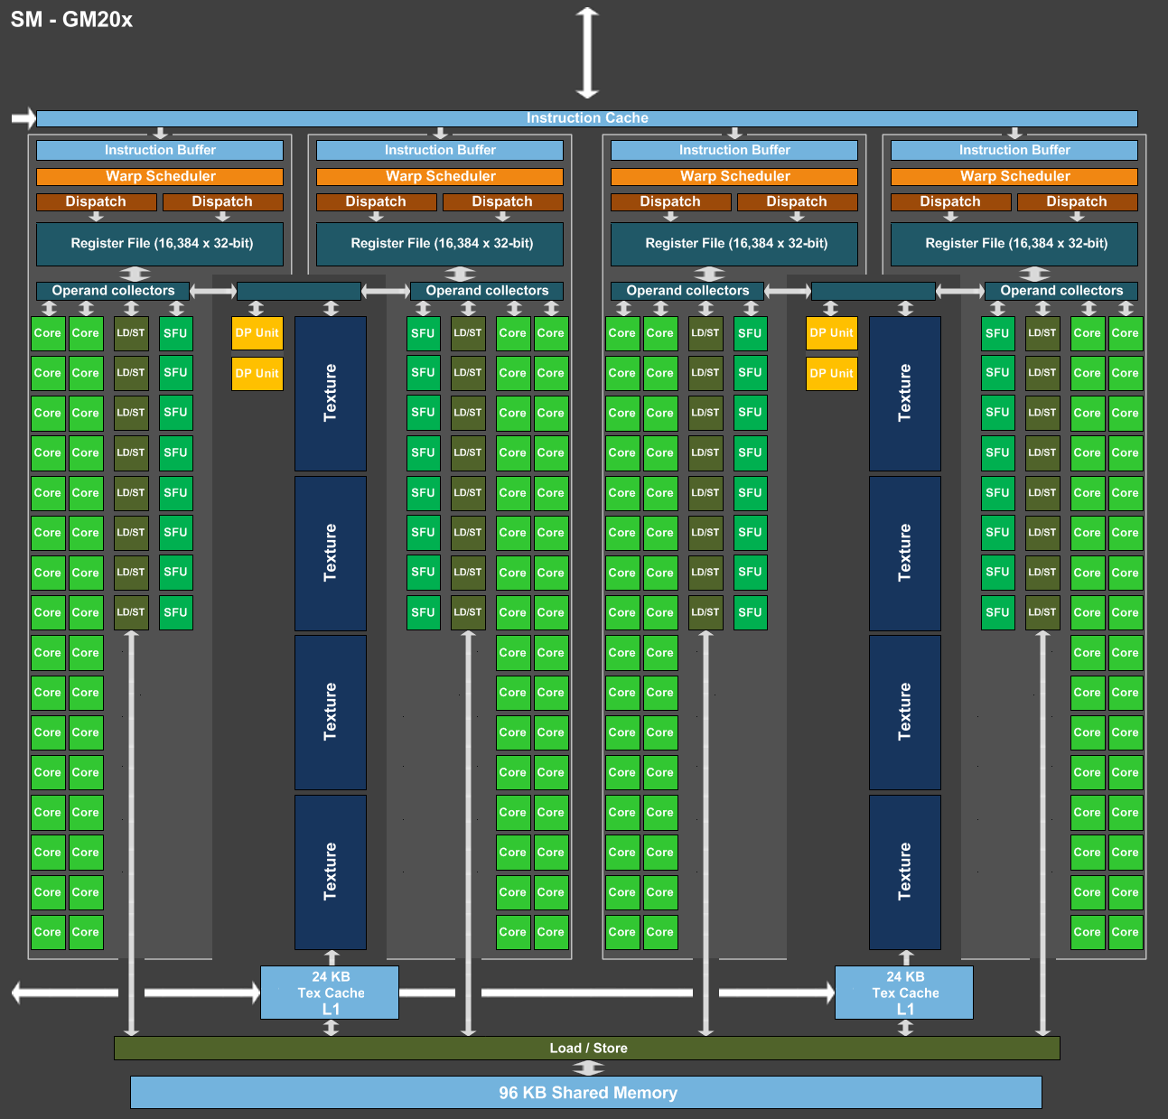Screen dimensions: 1168x1119
Task: Click the "Load / Store" bar
Action: click(x=587, y=1048)
